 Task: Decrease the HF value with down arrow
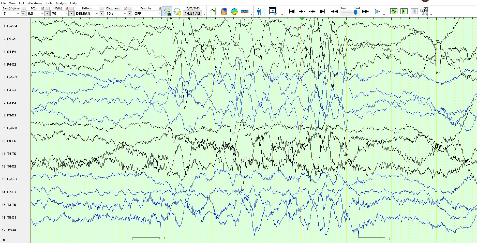(71, 13)
